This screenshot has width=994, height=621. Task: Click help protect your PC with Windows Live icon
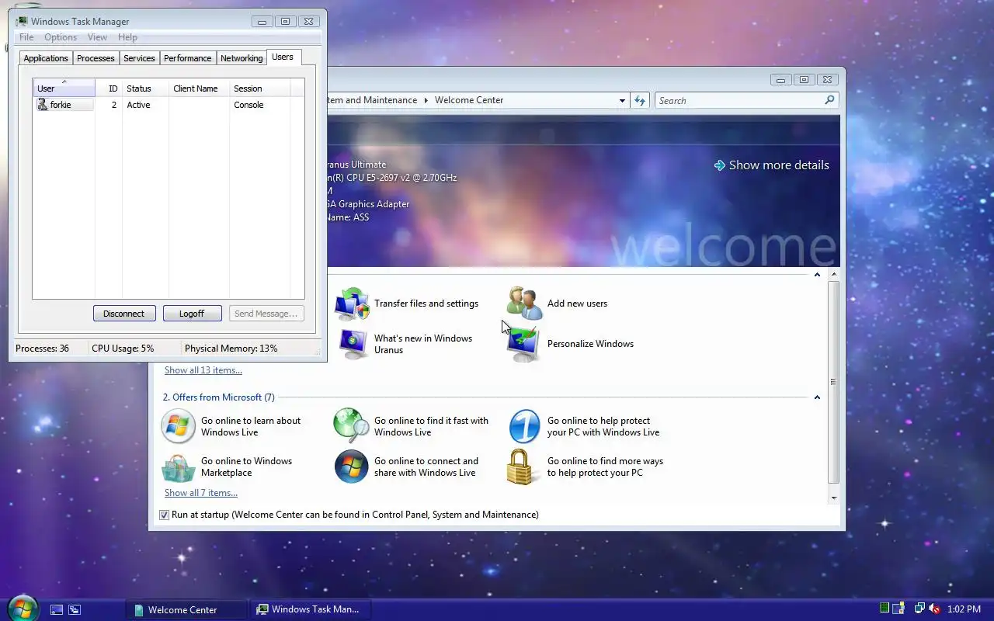pyautogui.click(x=524, y=426)
